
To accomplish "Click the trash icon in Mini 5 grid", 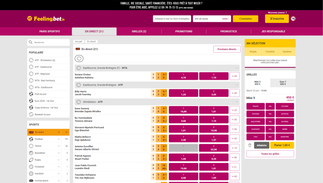I will point(250,145).
